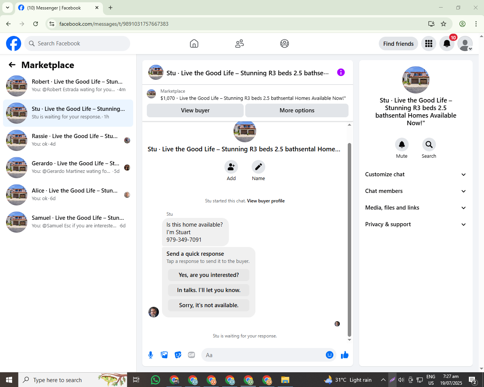Open the account avatar menu
This screenshot has width=484, height=387.
pos(465,44)
